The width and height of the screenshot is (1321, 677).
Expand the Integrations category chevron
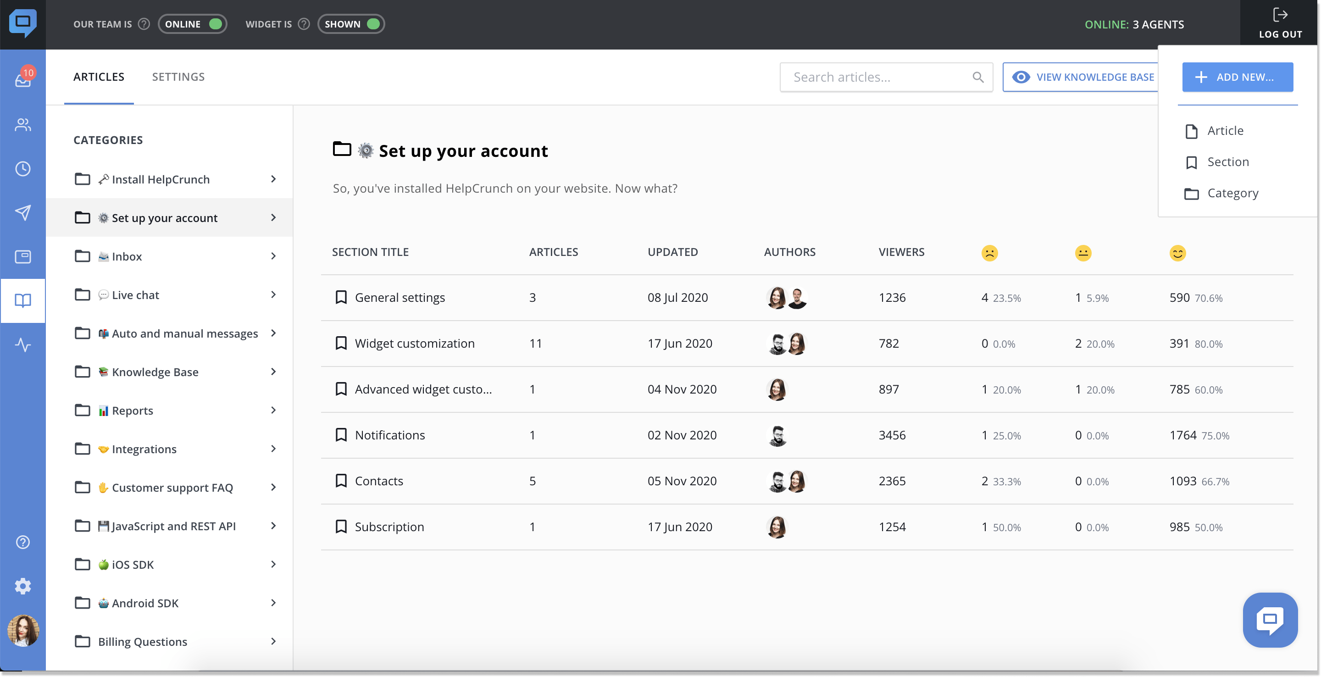point(273,449)
